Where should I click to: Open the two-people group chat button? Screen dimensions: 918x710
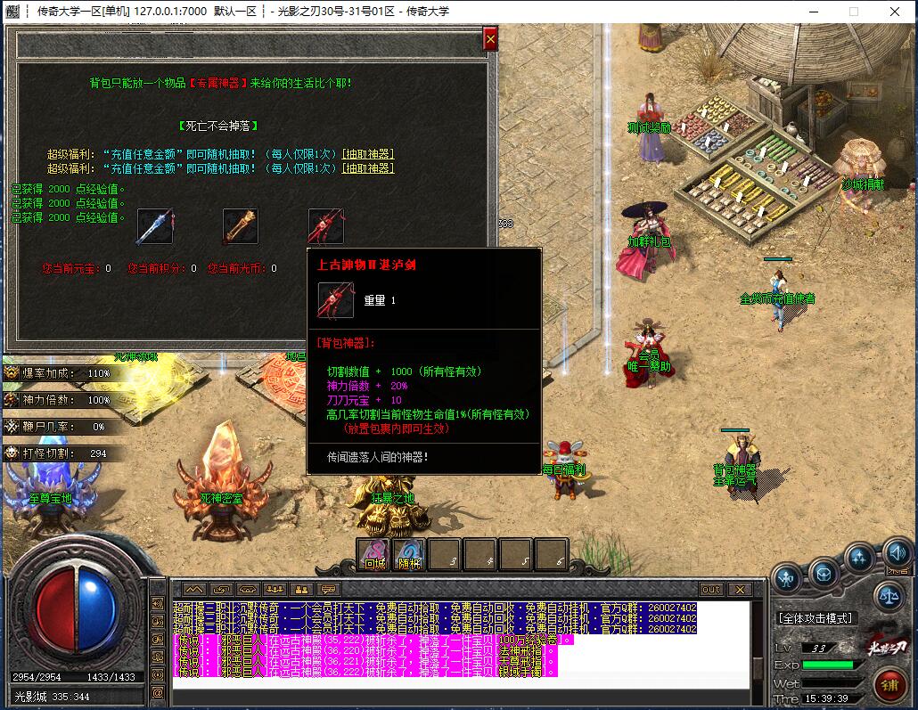301,590
